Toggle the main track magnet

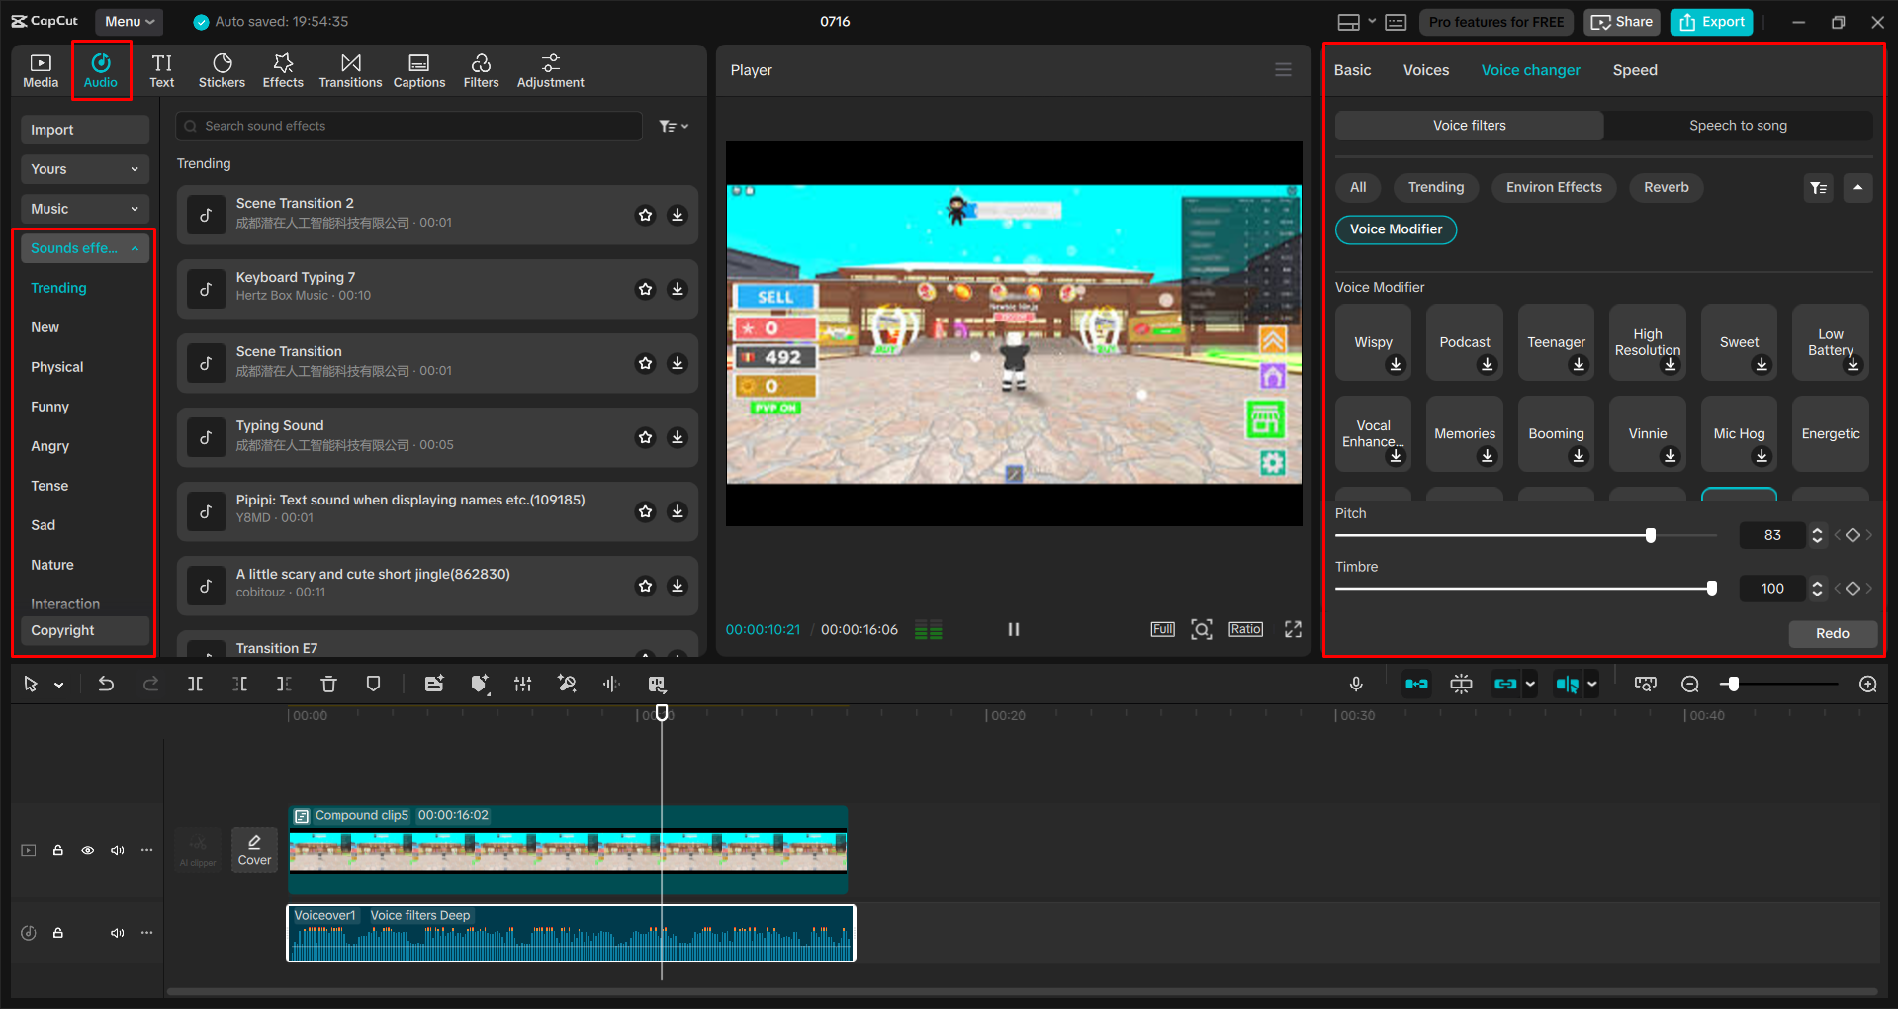click(x=1416, y=684)
